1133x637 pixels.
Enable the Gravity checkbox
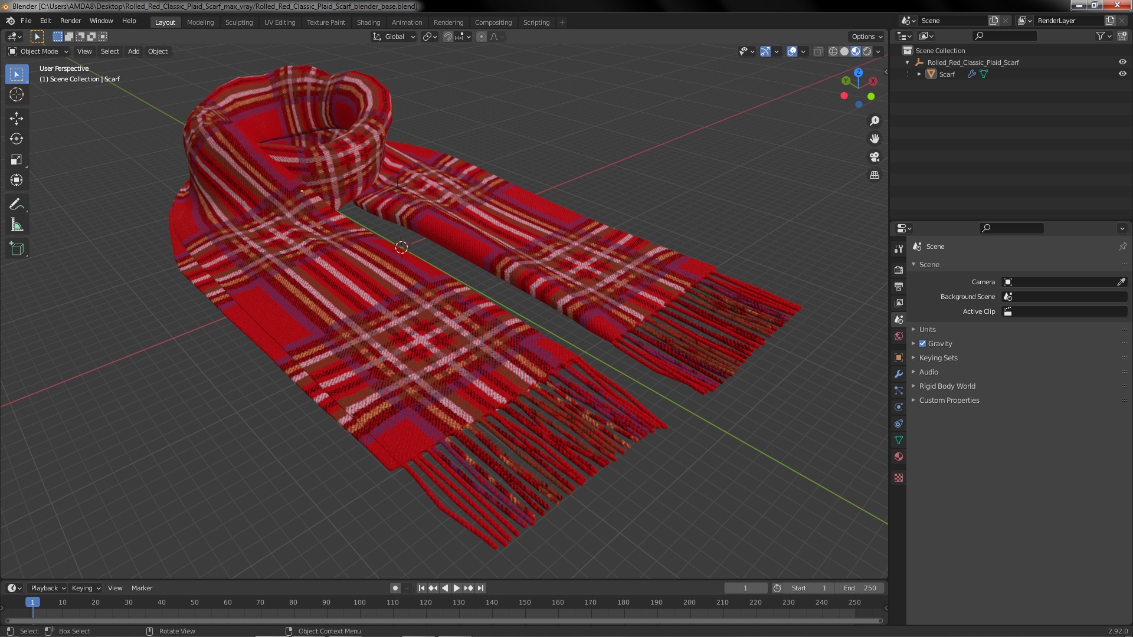point(922,344)
